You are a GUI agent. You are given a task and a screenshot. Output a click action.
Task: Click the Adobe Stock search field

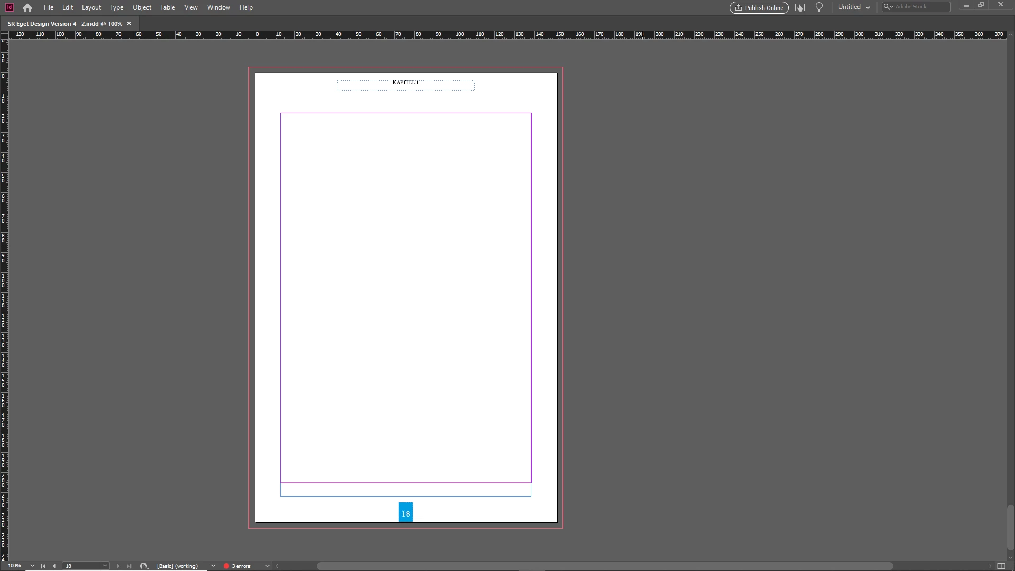(920, 7)
